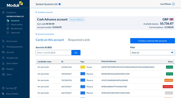Switch to Cards on this account tab
Image resolution: width=181 pixels, height=98 pixels.
[x=50, y=40]
